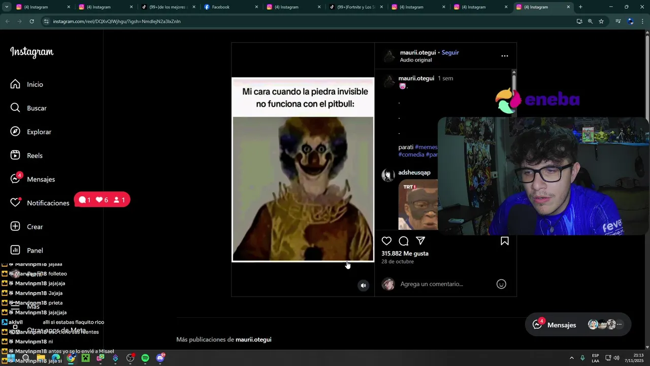650x366 pixels.
Task: Switch to the Facebook tab
Action: coord(231,7)
